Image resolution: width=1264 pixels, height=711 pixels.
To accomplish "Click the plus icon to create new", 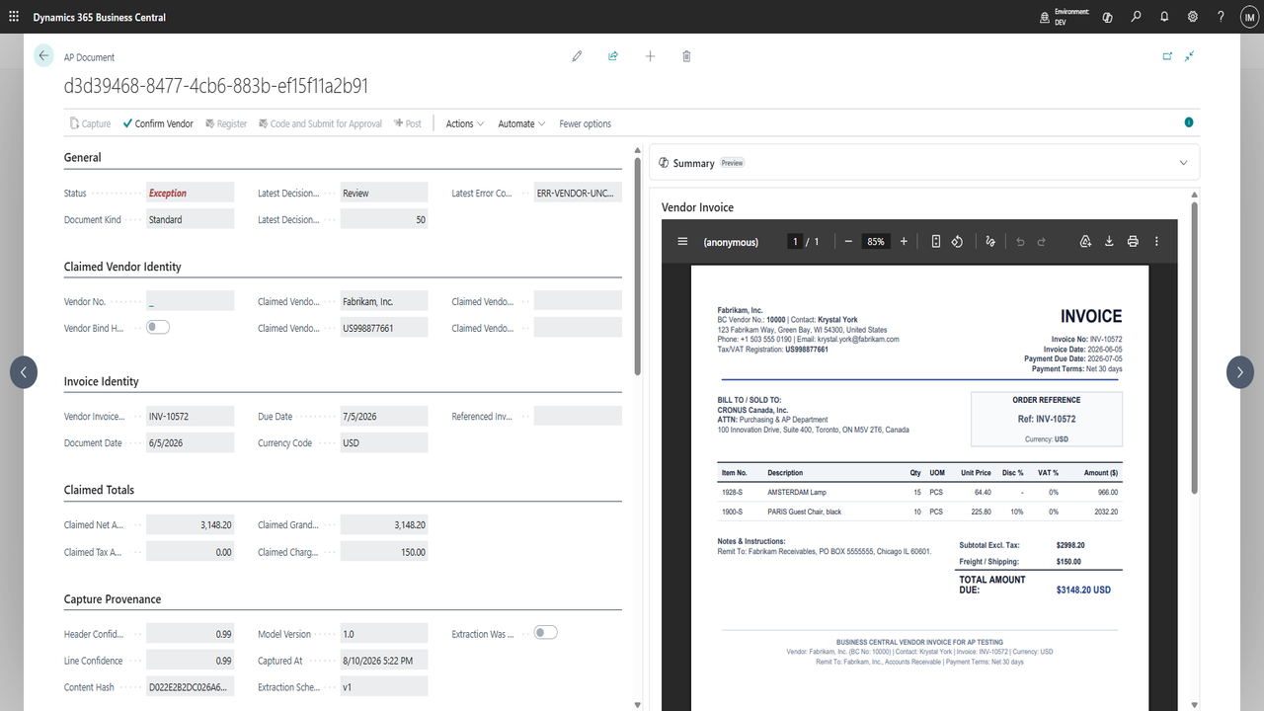I will click(x=650, y=56).
